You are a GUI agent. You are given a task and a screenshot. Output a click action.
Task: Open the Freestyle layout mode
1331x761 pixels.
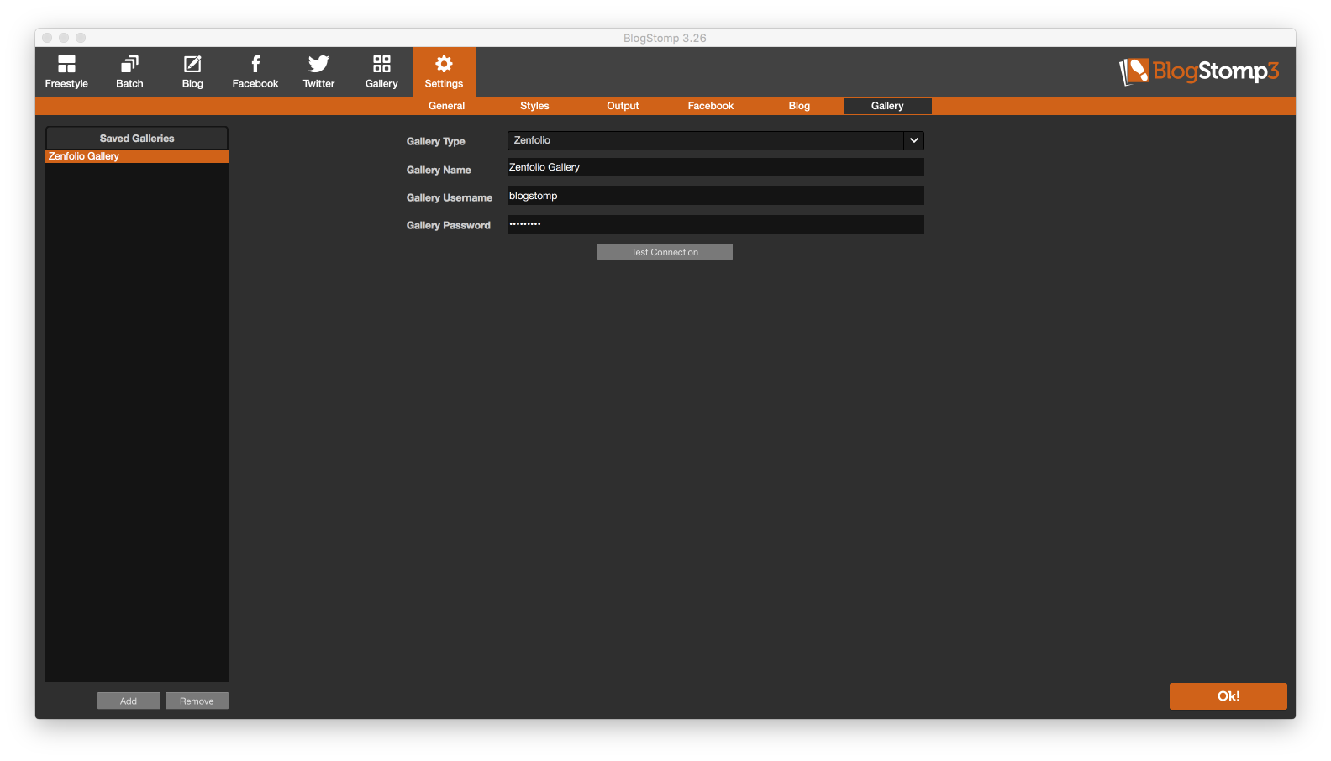coord(66,72)
